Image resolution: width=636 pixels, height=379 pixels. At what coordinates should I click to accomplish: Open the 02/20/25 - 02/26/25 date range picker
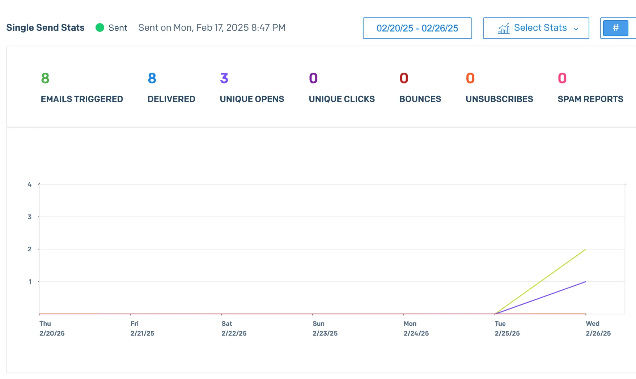click(x=417, y=28)
